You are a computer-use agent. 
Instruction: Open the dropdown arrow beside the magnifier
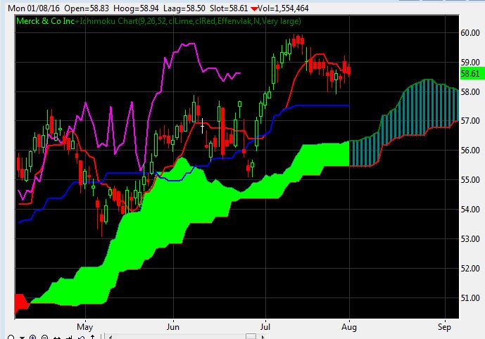pos(22,338)
